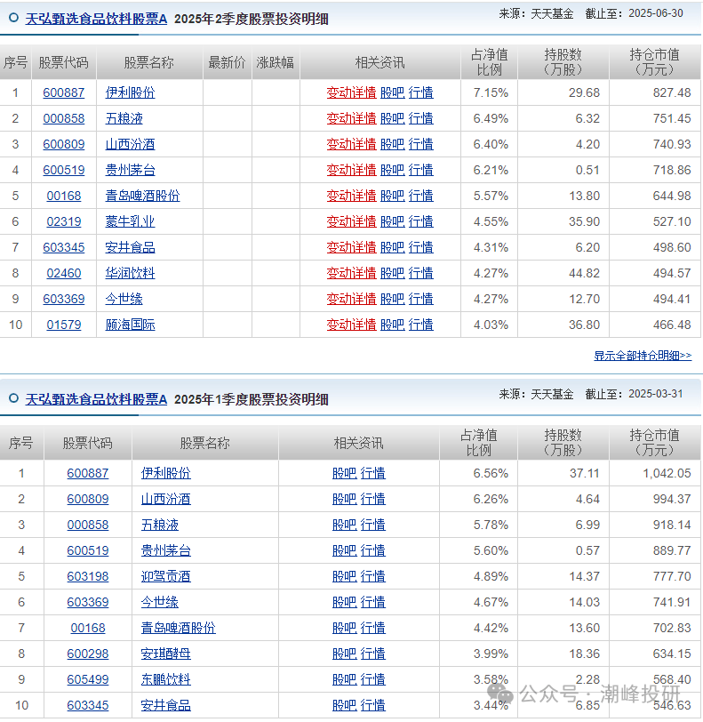Open 山西汾酒 name link in Q1 table
Viewport: 703px width, 722px height.
pos(165,499)
